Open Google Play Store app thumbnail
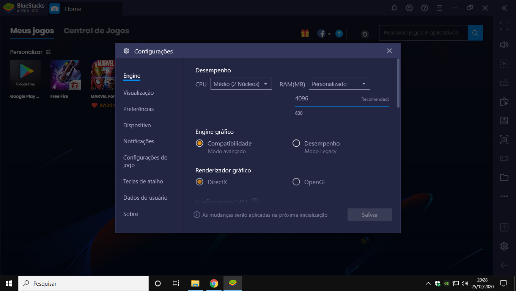The image size is (516, 291). tap(25, 74)
